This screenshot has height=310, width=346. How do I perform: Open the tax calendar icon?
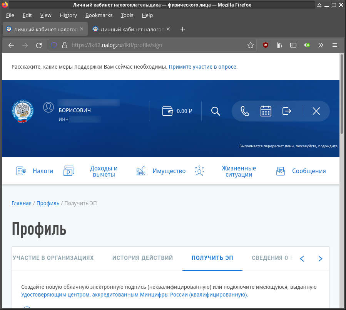pos(266,111)
